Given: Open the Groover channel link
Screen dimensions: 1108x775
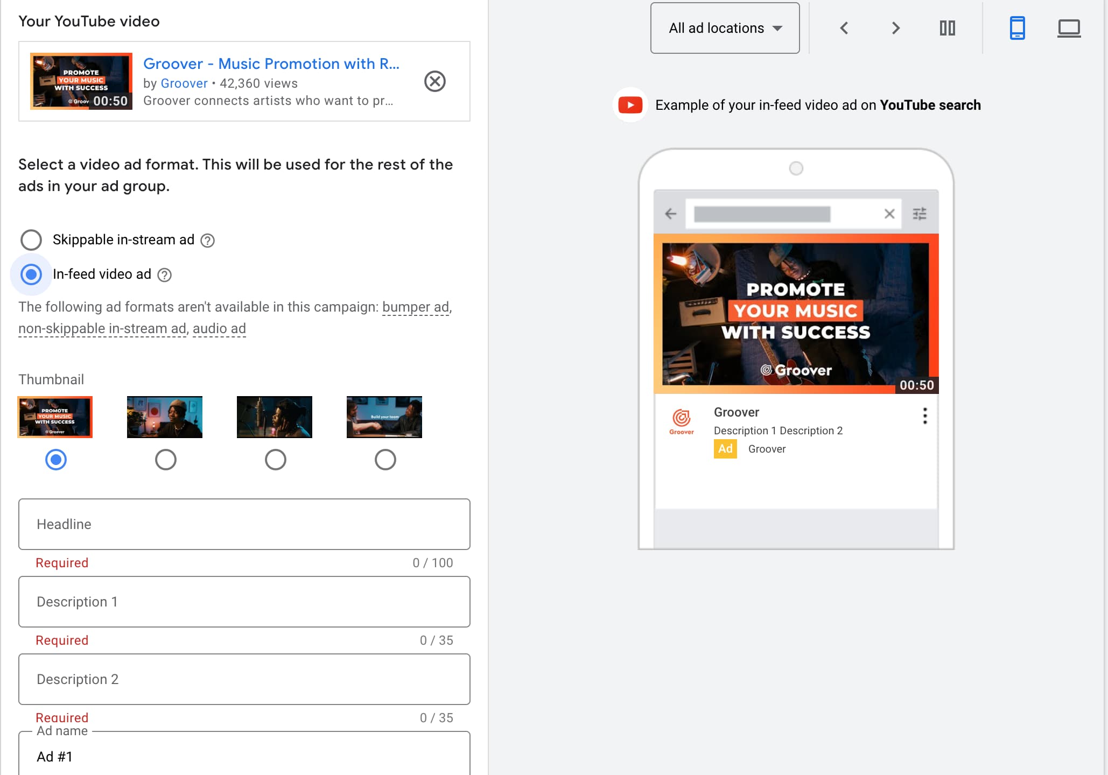Looking at the screenshot, I should click(x=184, y=83).
